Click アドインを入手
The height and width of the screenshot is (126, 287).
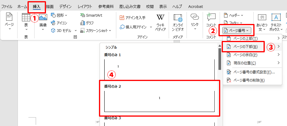(133, 18)
